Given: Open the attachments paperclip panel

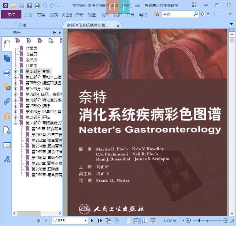Looking at the screenshot, I should [x=7, y=102].
